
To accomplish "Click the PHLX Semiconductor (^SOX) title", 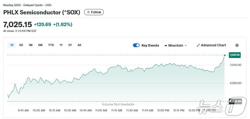I will pos(42,12).
